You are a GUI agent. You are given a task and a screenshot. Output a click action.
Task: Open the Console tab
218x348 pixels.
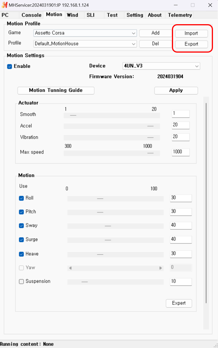[x=31, y=15]
